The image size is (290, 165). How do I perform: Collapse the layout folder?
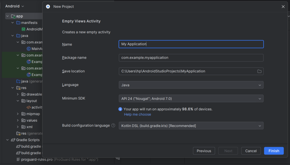tap(18, 101)
